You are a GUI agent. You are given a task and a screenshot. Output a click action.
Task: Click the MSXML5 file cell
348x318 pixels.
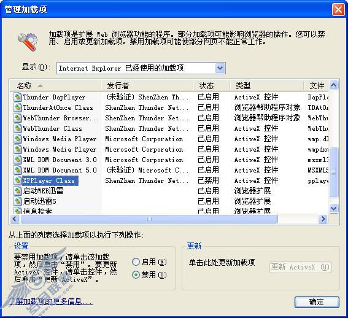(318, 170)
